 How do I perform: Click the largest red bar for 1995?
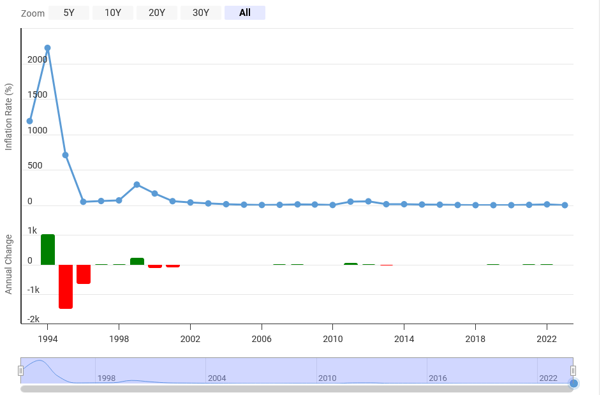66,286
